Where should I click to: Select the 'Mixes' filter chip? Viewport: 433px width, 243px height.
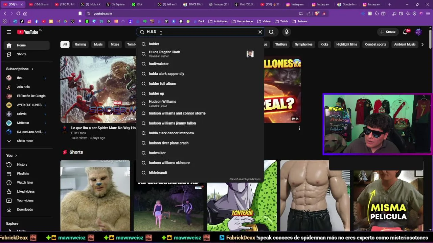tap(115, 45)
